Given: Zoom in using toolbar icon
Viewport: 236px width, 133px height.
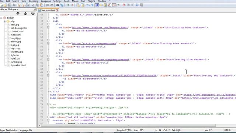Looking at the screenshot, I should pos(68,5).
